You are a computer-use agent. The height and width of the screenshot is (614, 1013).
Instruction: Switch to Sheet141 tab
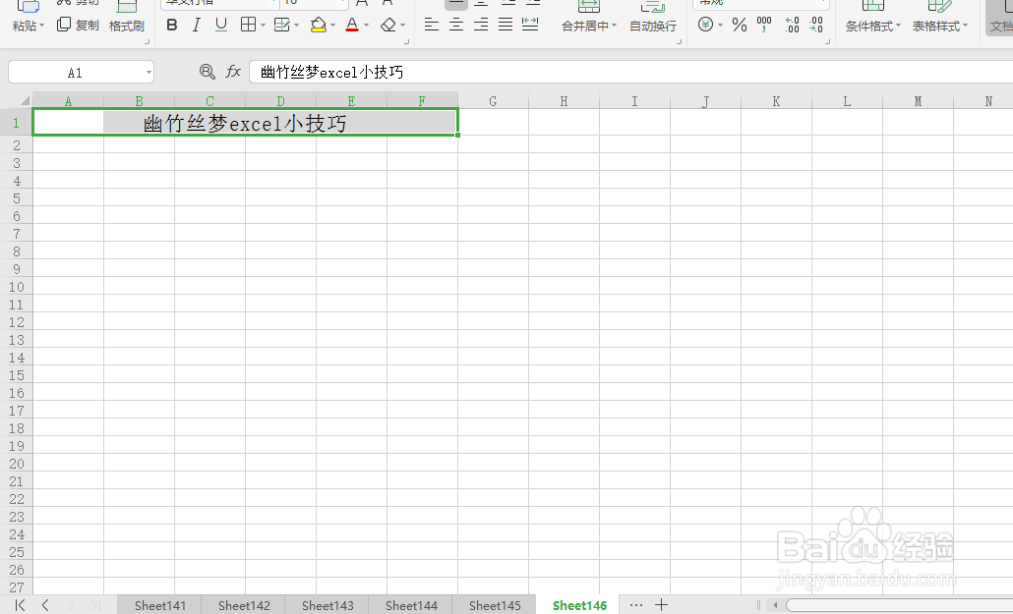[x=159, y=605]
